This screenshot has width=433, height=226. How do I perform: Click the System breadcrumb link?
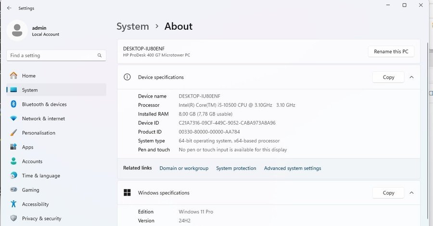[x=132, y=26]
